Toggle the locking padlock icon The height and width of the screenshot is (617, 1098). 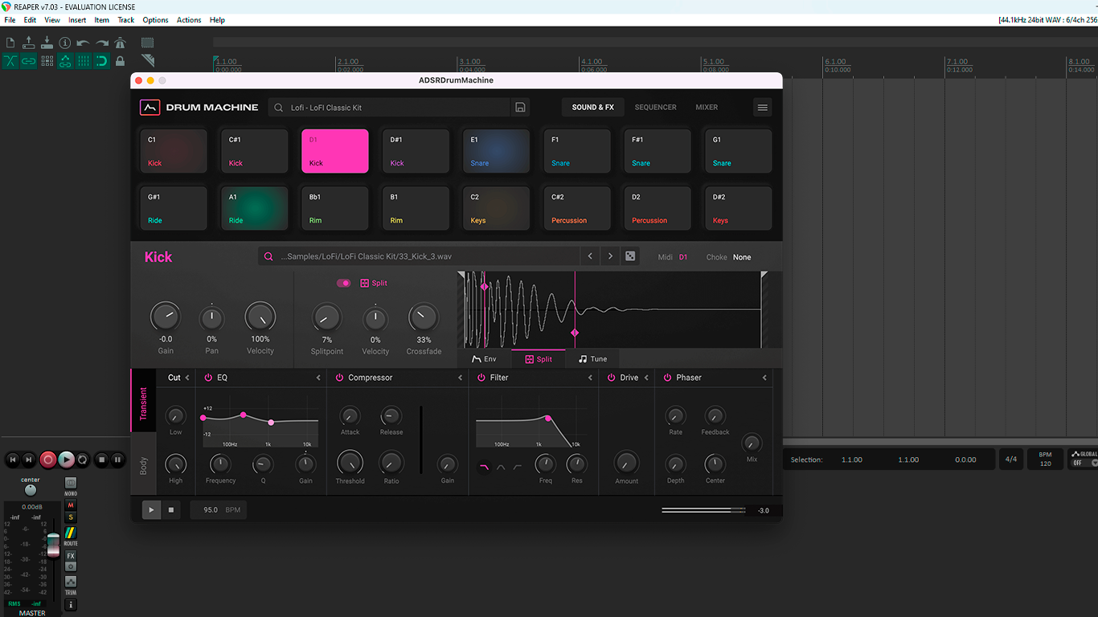pyautogui.click(x=121, y=61)
